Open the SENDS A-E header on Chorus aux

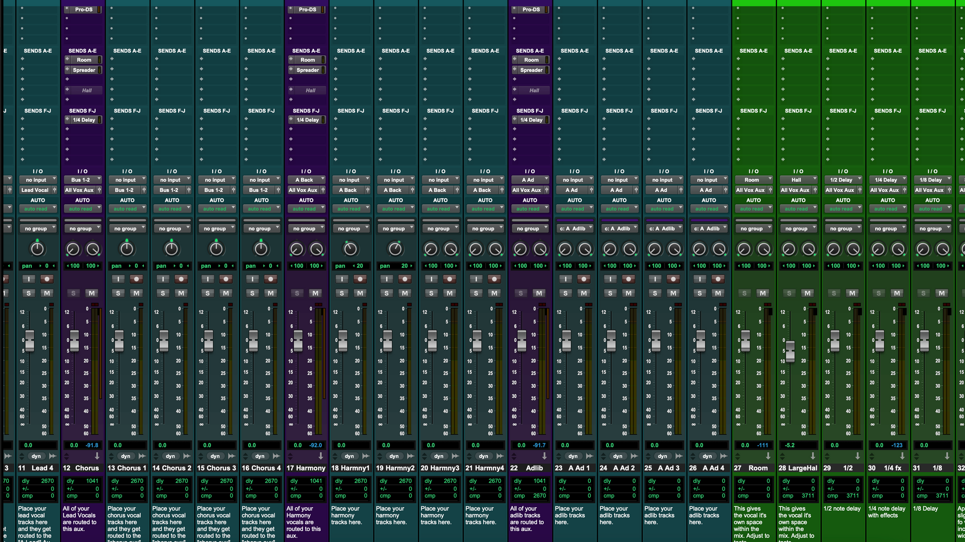82,51
